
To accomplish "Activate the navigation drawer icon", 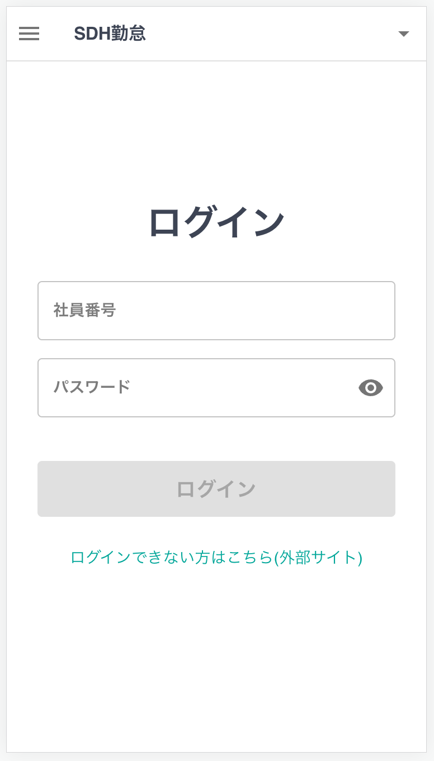I will coord(29,34).
